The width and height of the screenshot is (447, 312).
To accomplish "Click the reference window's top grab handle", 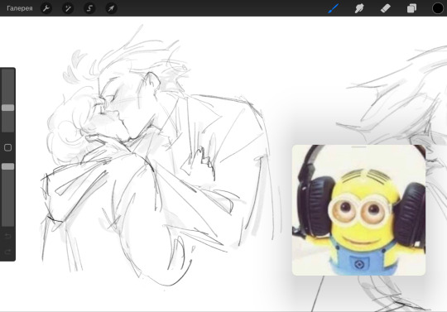I will (x=359, y=147).
